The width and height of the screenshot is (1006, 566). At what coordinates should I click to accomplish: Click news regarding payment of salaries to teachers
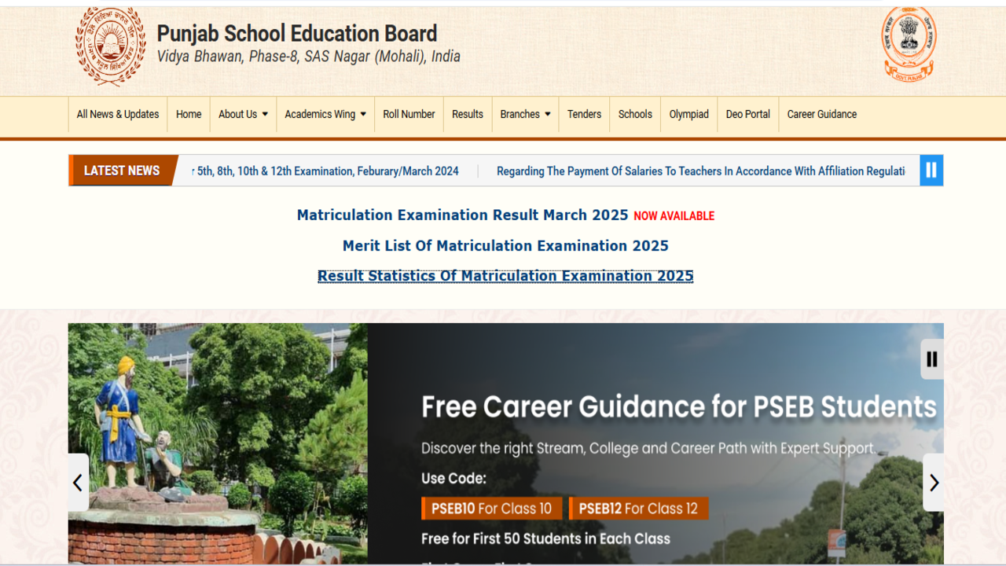pyautogui.click(x=700, y=171)
